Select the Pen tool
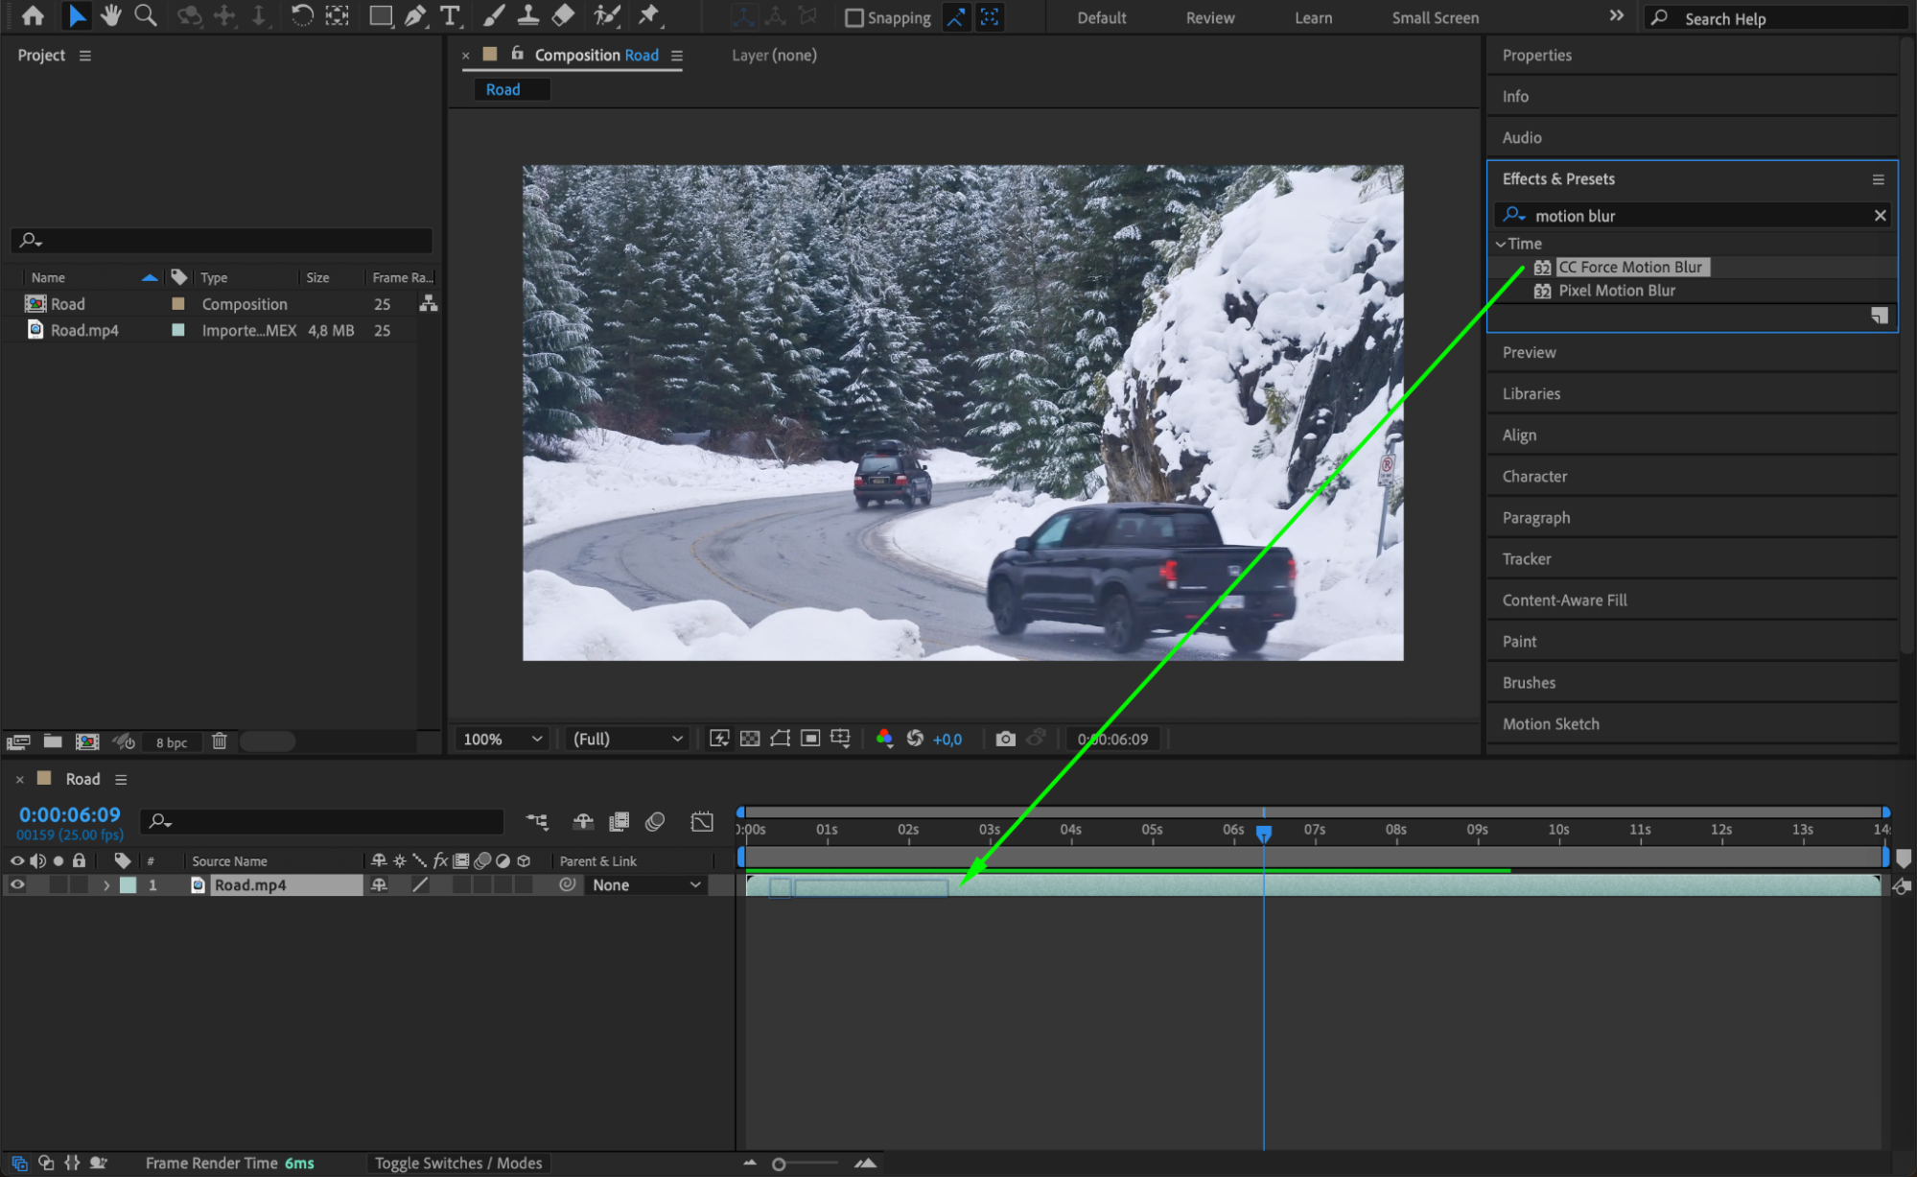1917x1177 pixels. click(x=415, y=15)
